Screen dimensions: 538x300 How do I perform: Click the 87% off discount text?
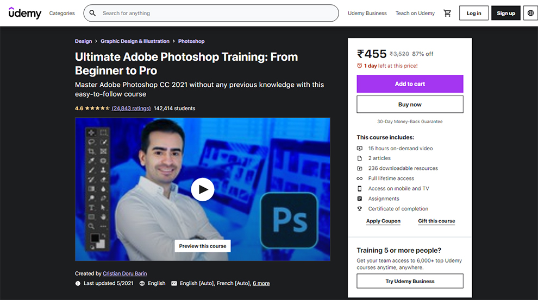[x=423, y=54]
